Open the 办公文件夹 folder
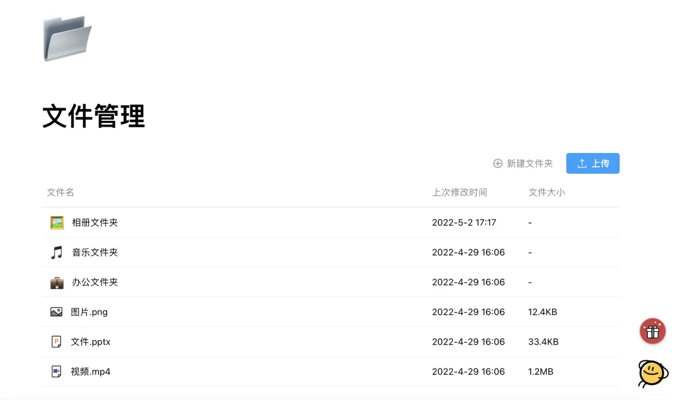 95,282
